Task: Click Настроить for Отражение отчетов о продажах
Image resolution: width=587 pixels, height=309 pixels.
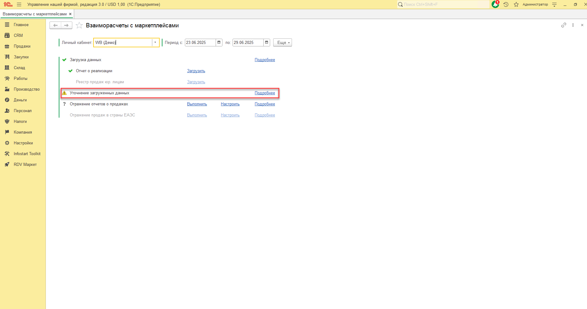Action: click(230, 104)
